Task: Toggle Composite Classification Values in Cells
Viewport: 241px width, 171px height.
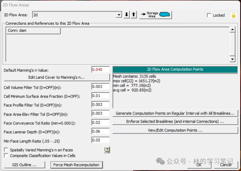Action: click(x=6, y=155)
